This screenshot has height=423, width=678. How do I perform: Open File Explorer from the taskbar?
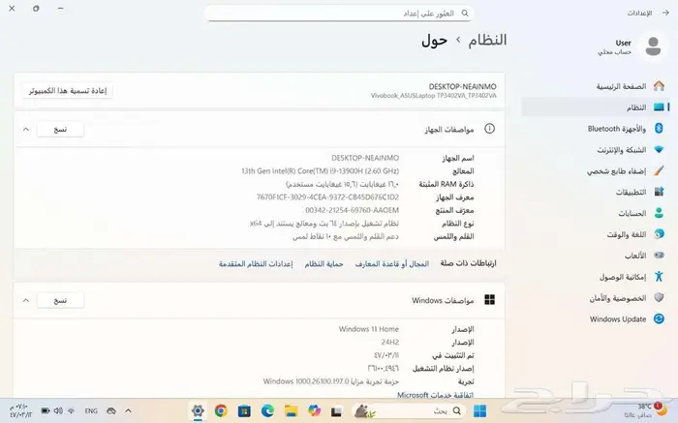pyautogui.click(x=291, y=411)
